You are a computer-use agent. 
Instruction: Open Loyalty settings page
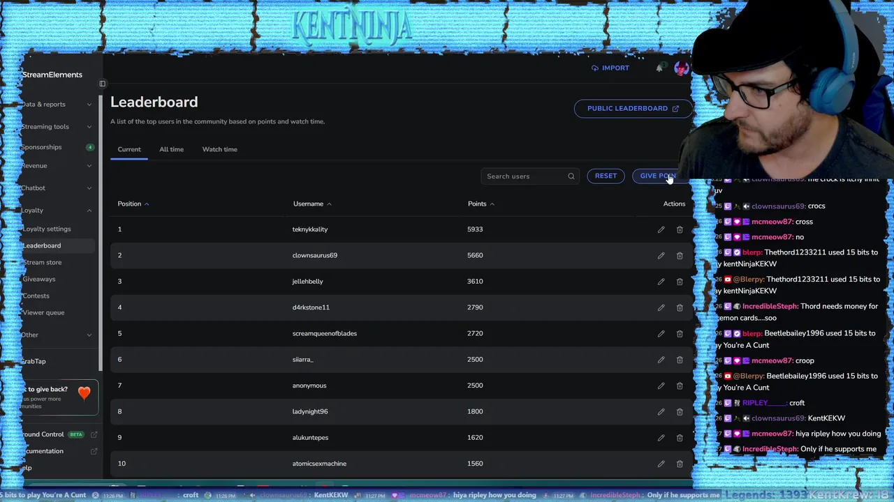[x=47, y=229]
